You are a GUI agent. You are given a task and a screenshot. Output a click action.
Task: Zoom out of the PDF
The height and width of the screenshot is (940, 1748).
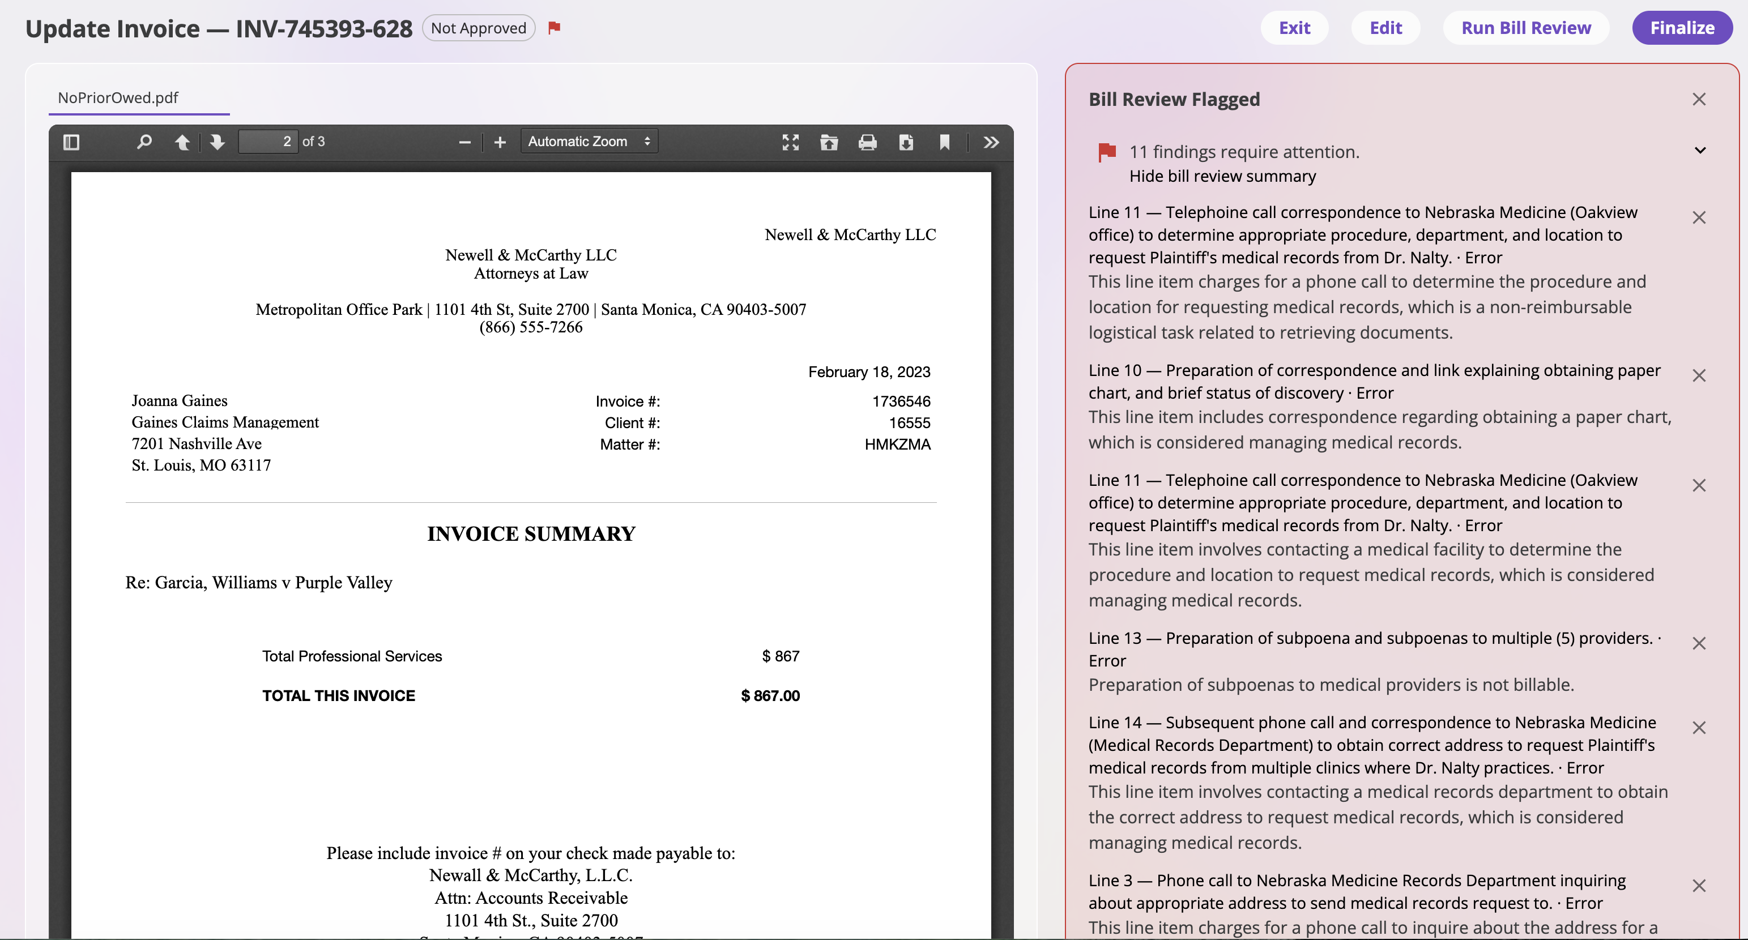coord(465,142)
